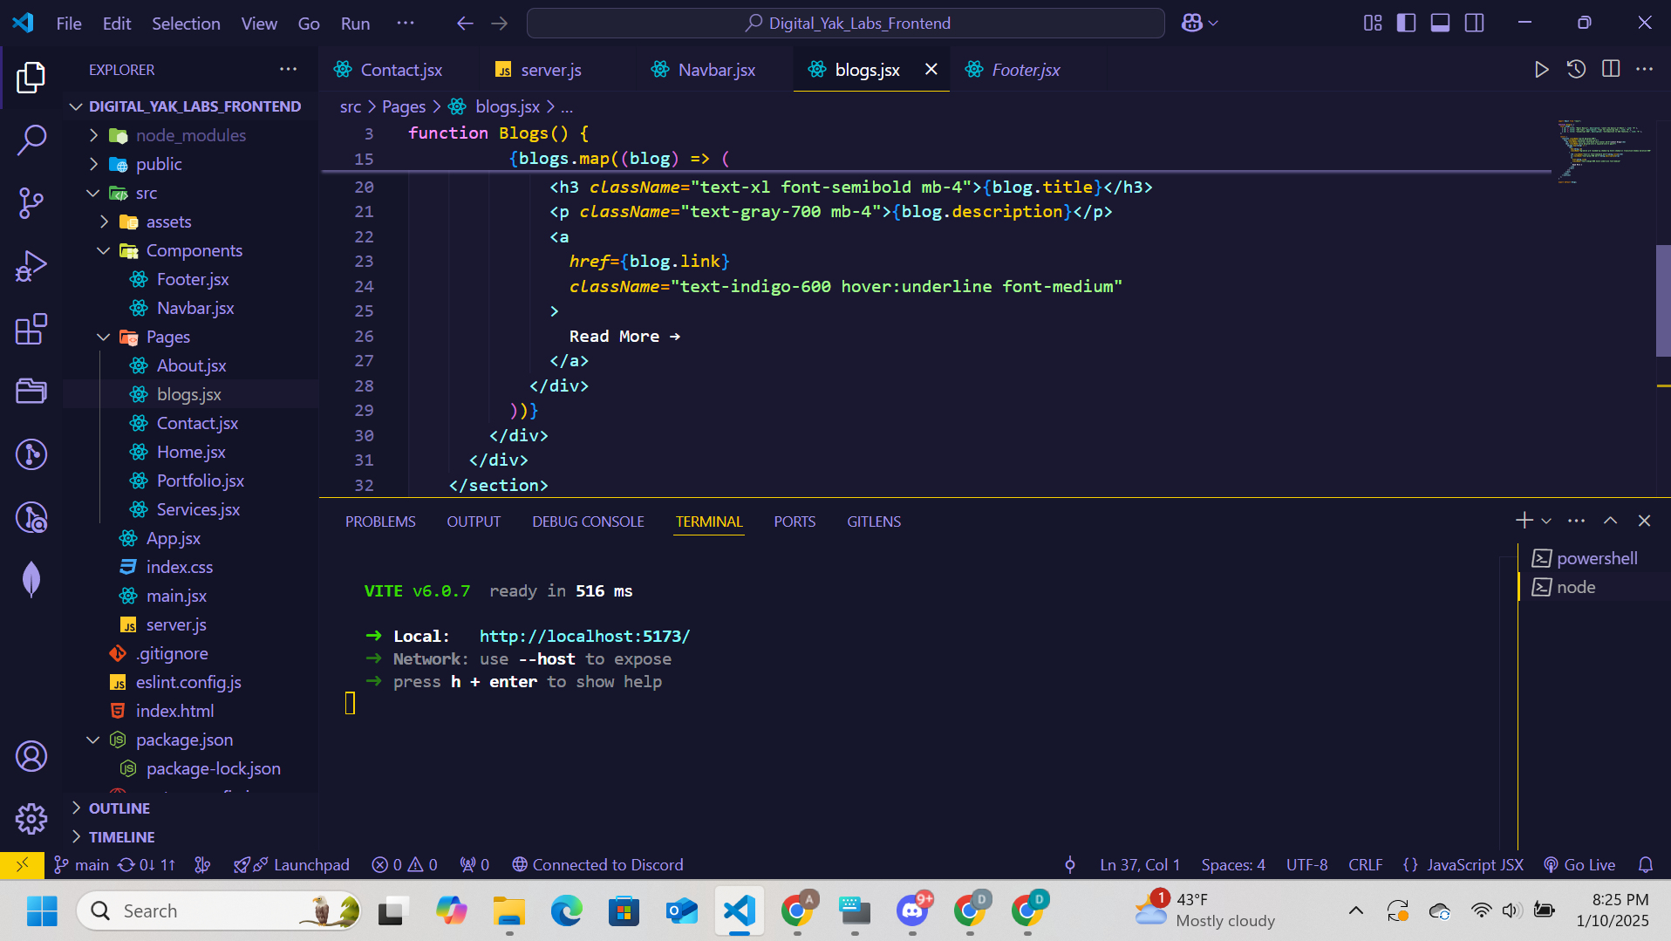This screenshot has width=1671, height=941.
Task: Select the powershell terminal instance
Action: [1595, 558]
